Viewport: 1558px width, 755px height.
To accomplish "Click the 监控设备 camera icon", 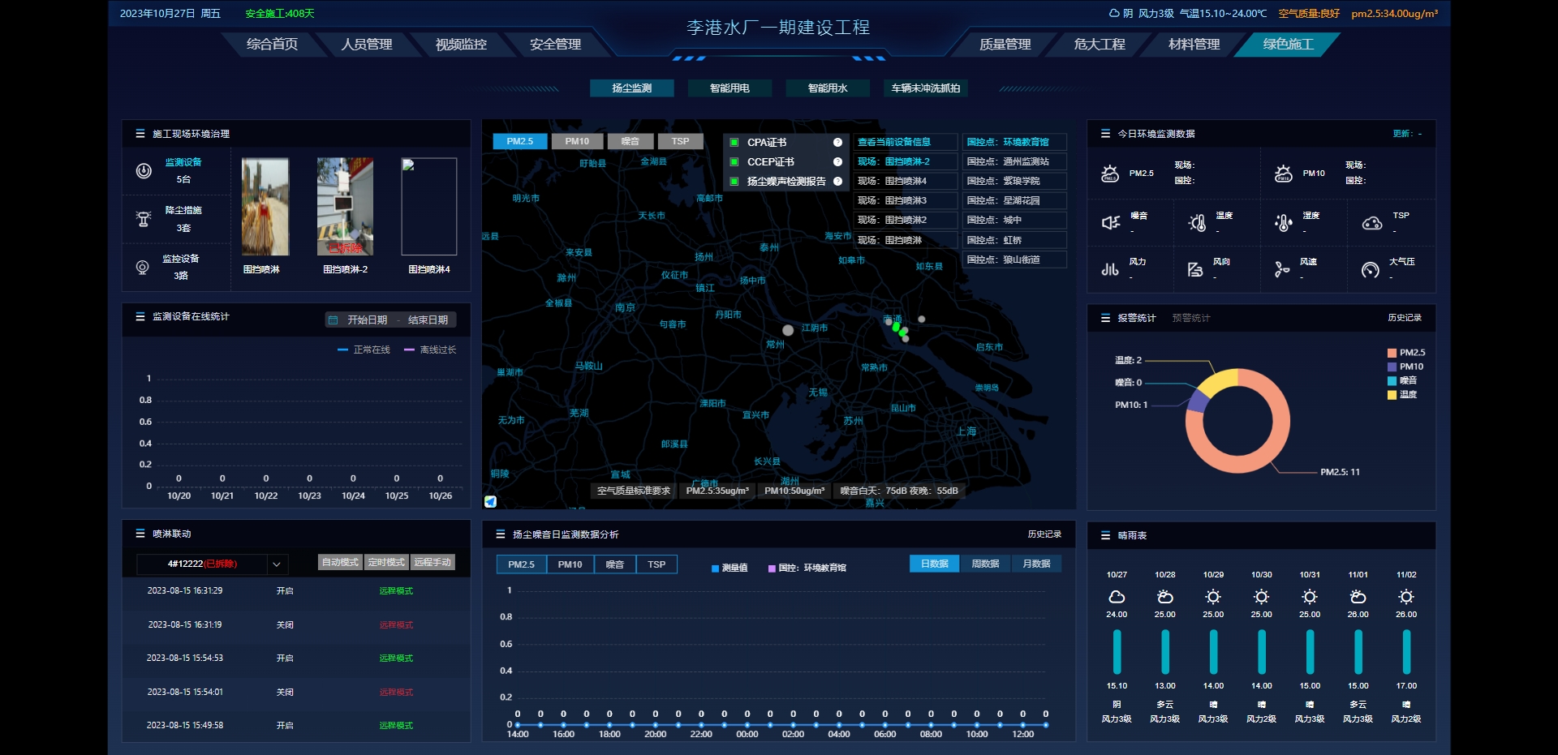I will pyautogui.click(x=143, y=268).
